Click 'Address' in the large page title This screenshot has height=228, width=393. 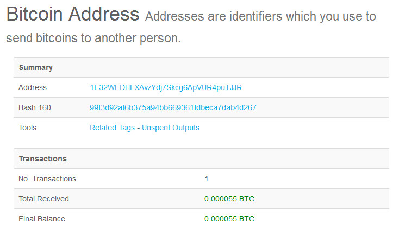110,15
